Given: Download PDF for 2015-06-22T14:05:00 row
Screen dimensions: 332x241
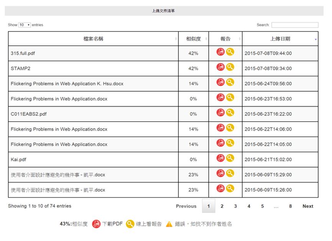Looking at the screenshot, I should pos(220,143).
